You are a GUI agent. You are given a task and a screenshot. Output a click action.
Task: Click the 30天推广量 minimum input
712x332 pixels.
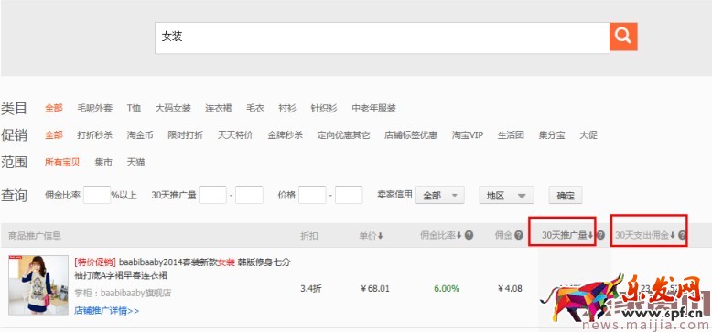click(x=212, y=195)
